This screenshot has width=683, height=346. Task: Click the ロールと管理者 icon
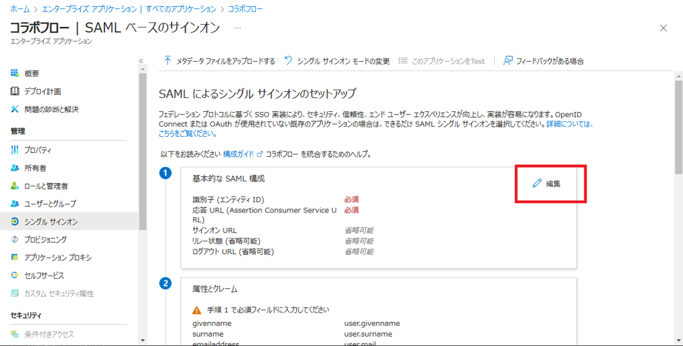click(x=15, y=186)
